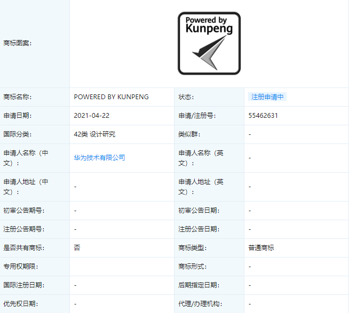Click the 普通商标 trademark type value

pyautogui.click(x=261, y=248)
